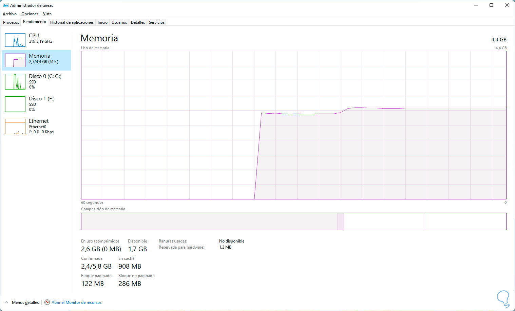Switch to the Procesos tab
Viewport: 515px width, 311px height.
point(11,22)
